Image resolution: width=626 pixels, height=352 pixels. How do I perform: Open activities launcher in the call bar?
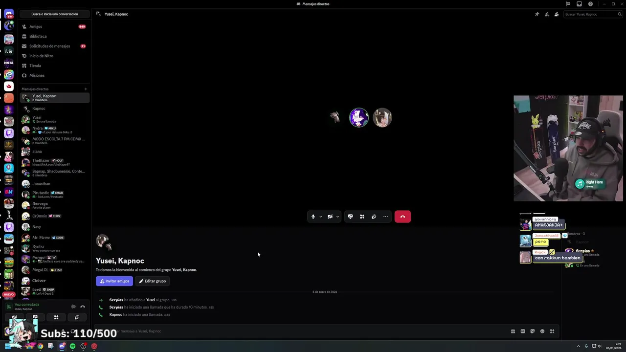click(x=362, y=217)
